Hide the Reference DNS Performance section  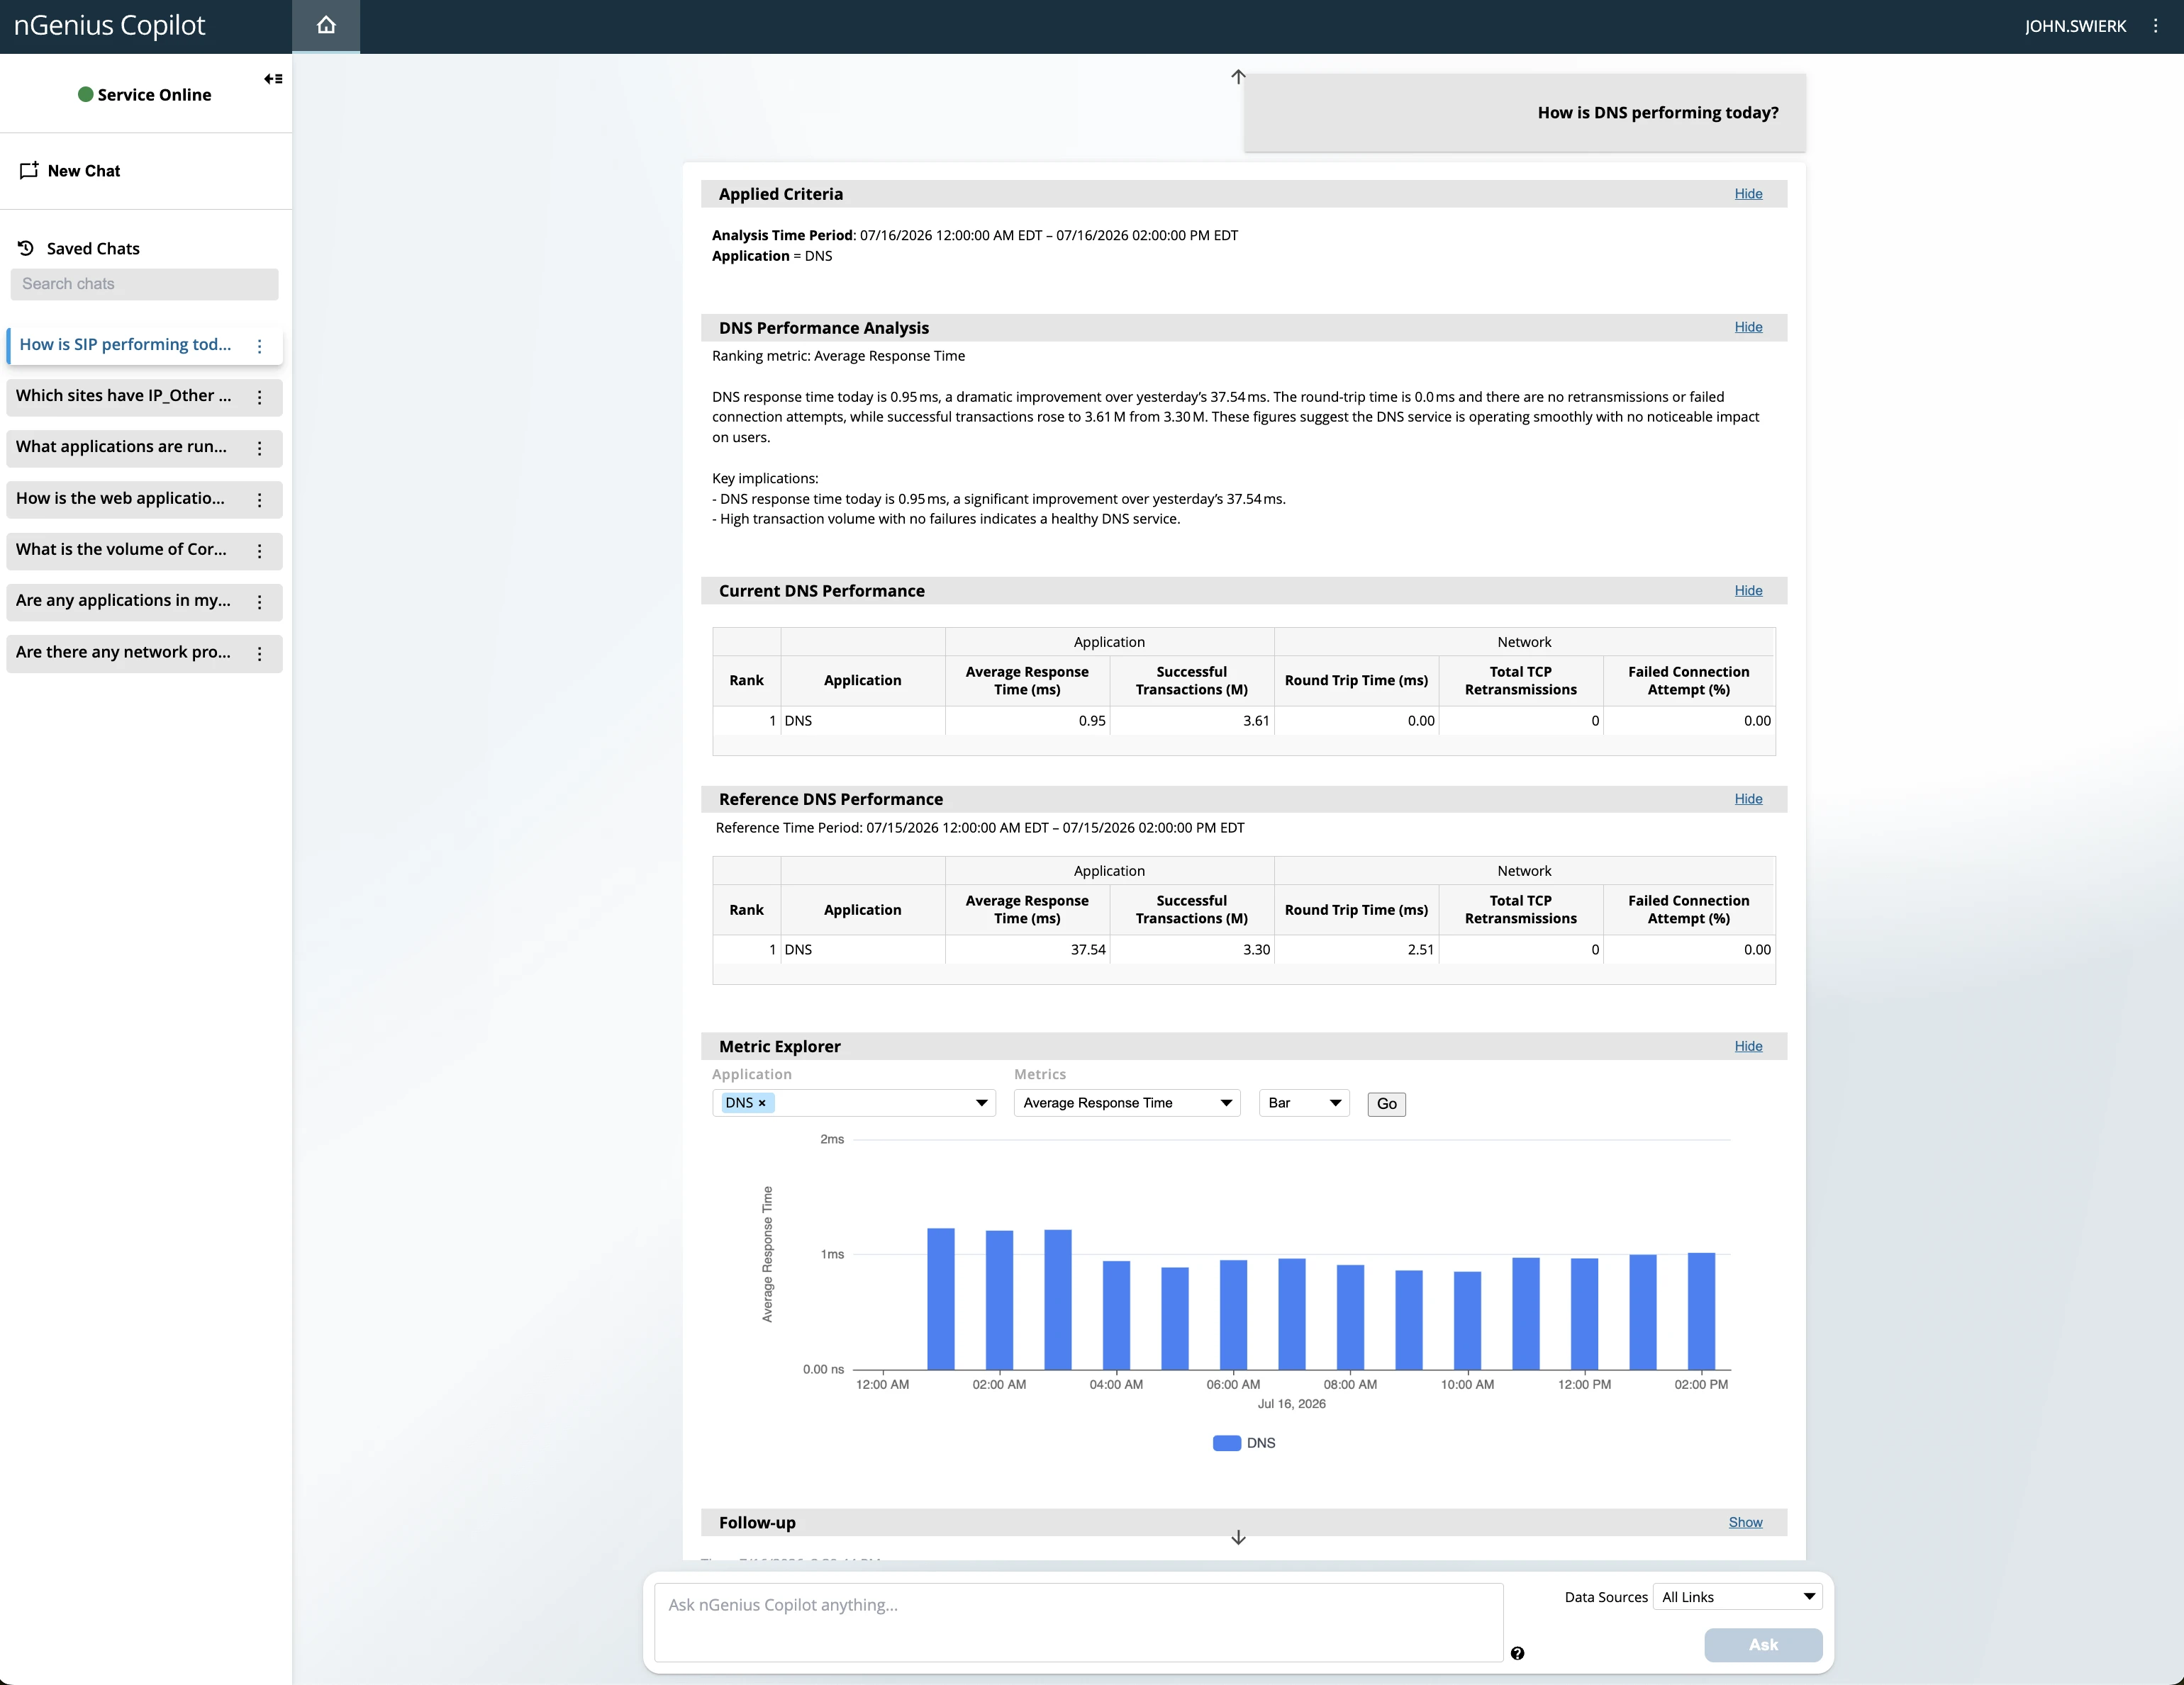(x=1748, y=799)
